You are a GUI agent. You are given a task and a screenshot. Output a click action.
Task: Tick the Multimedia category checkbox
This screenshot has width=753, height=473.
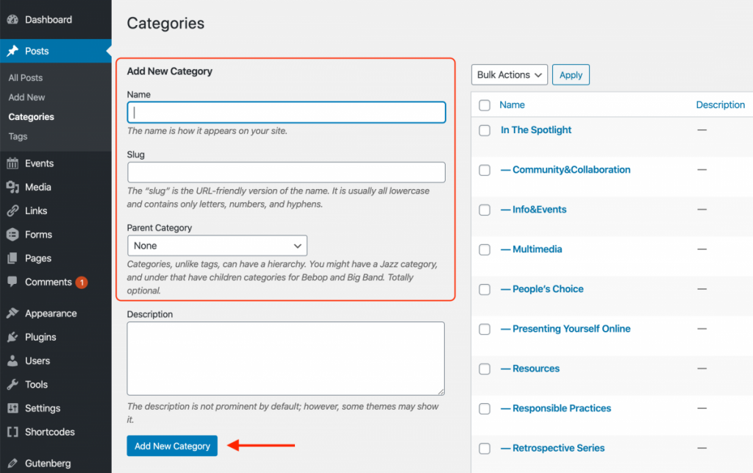485,249
